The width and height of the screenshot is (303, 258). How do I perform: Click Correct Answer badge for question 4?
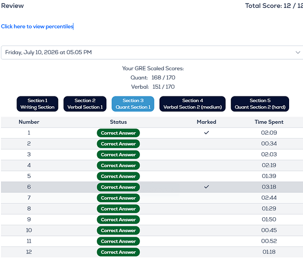coord(118,166)
